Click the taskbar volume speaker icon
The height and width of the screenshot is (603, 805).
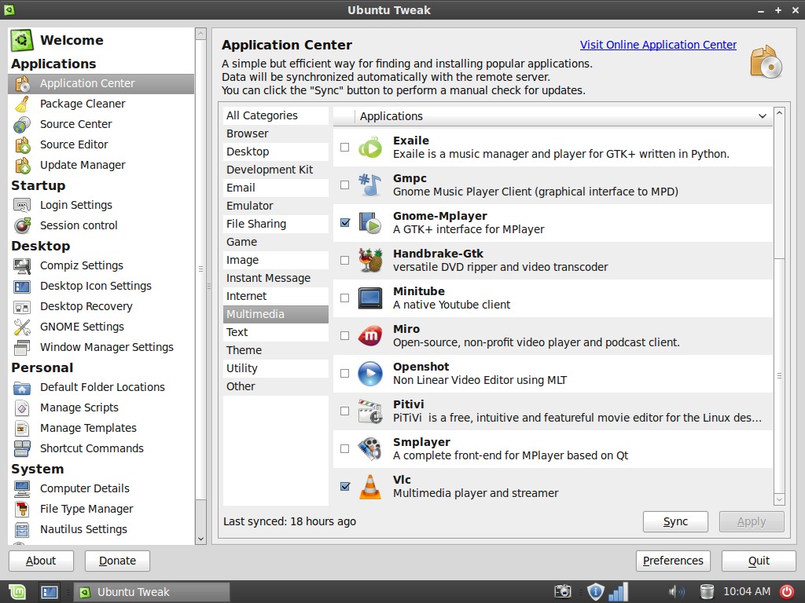click(677, 592)
